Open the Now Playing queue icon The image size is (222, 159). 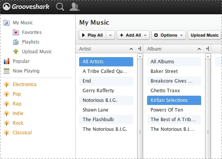pyautogui.click(x=7, y=71)
